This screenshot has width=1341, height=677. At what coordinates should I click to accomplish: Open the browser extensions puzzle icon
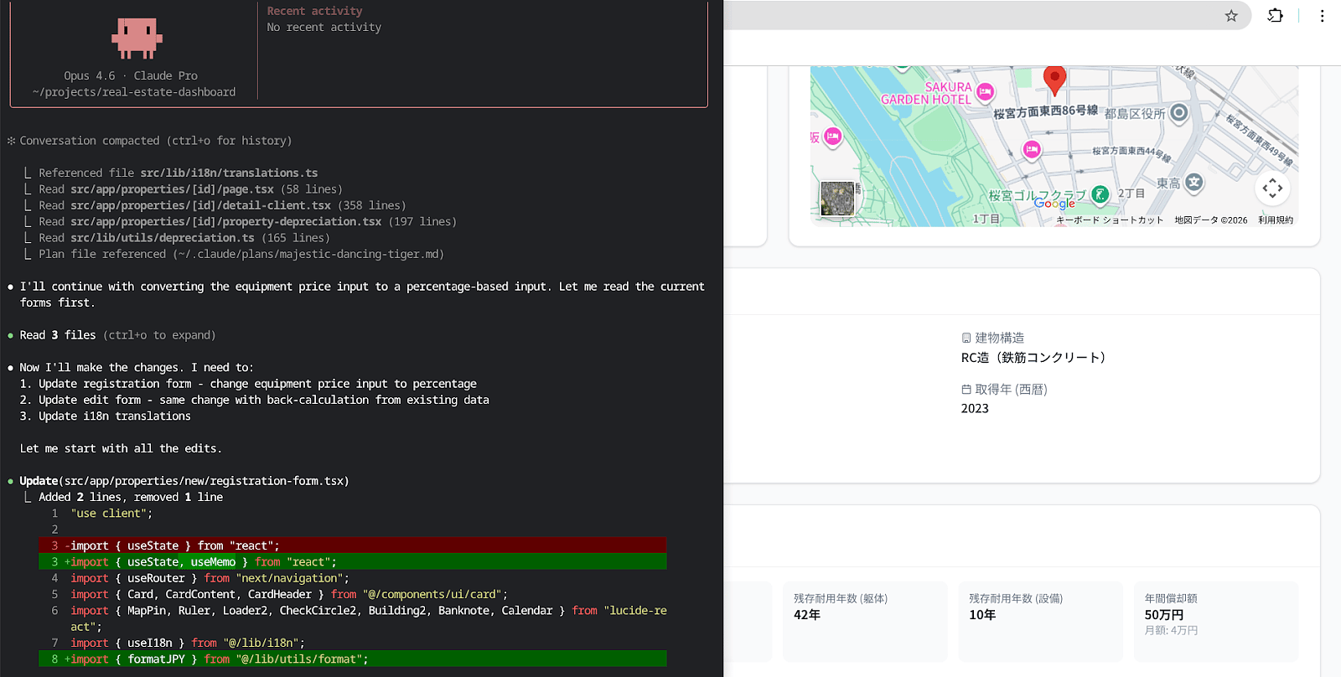tap(1275, 16)
